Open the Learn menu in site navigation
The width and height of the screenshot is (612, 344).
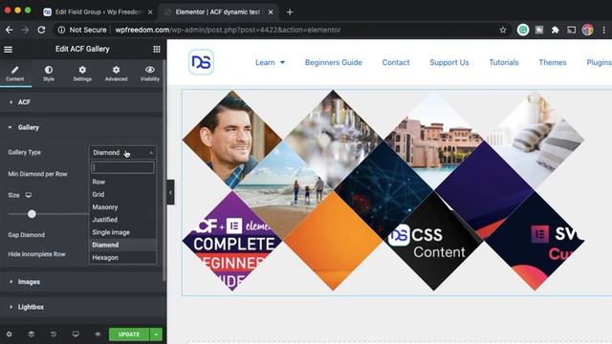pyautogui.click(x=270, y=62)
